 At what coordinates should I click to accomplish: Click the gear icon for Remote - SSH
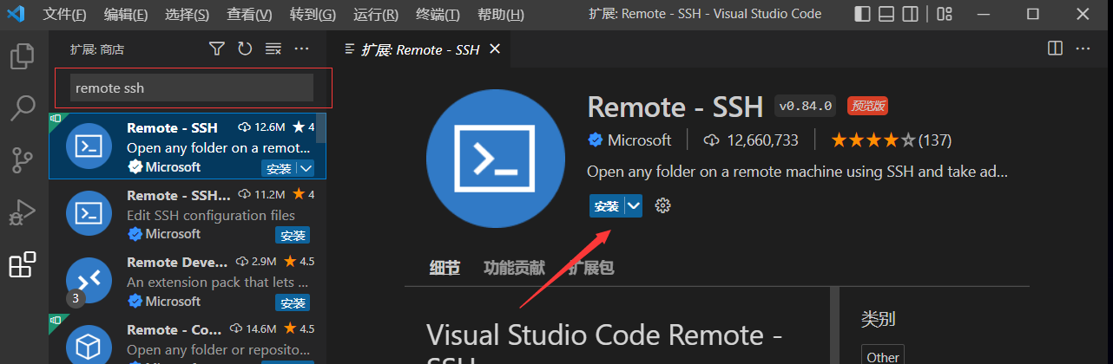(663, 205)
